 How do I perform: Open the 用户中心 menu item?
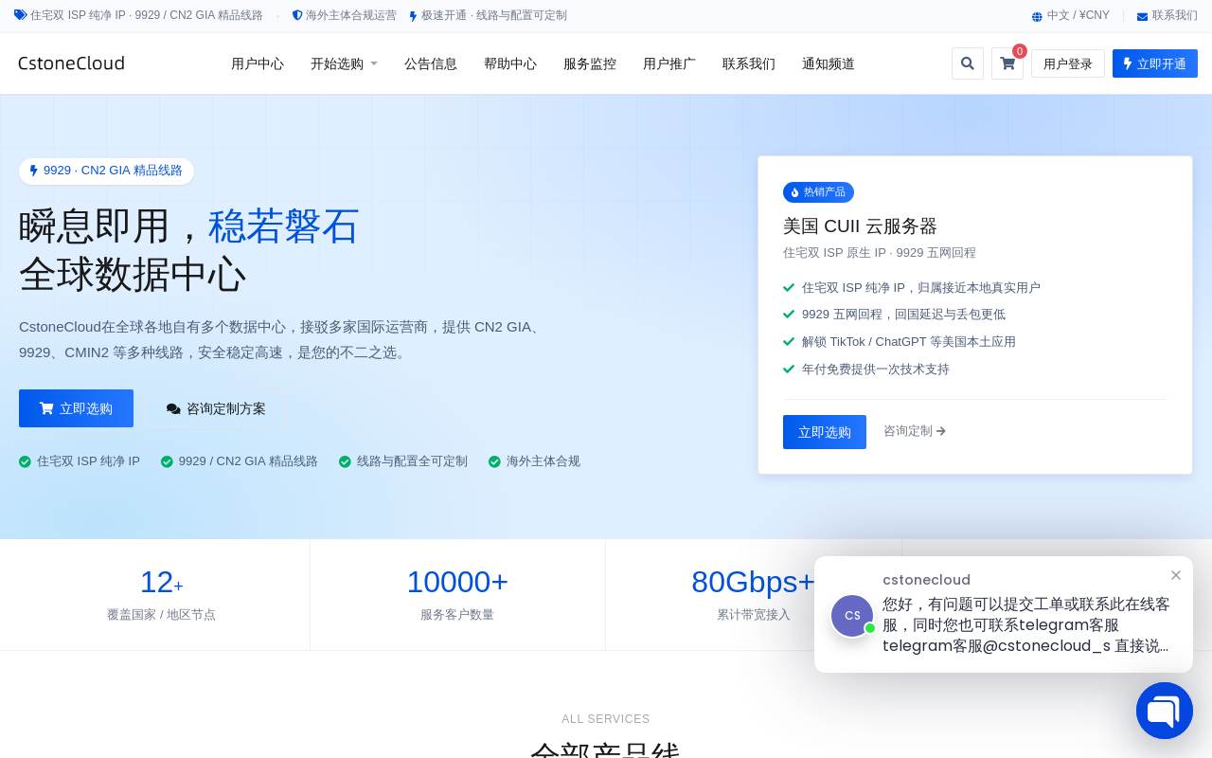click(258, 63)
